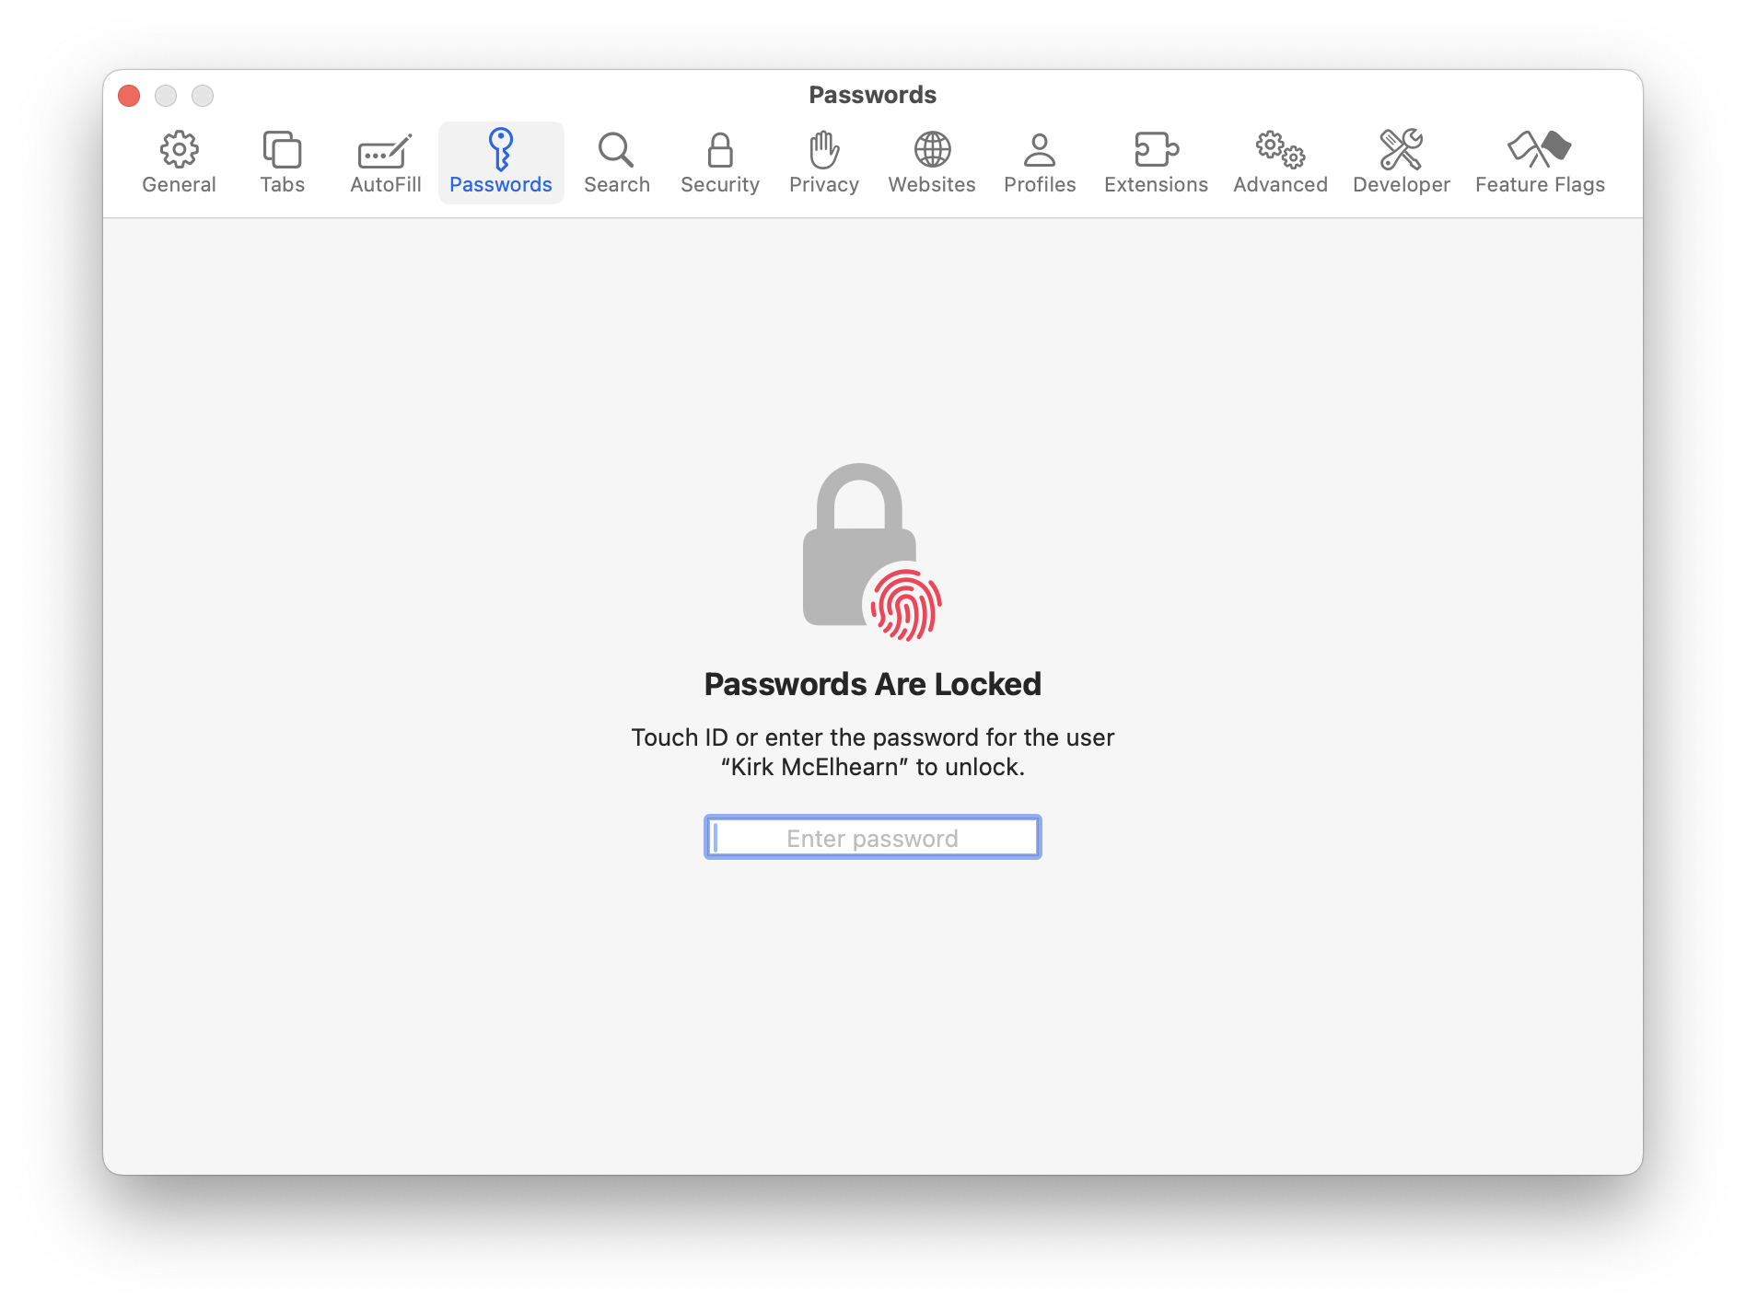Open the Profiles person icon
1746x1311 pixels.
[1040, 149]
